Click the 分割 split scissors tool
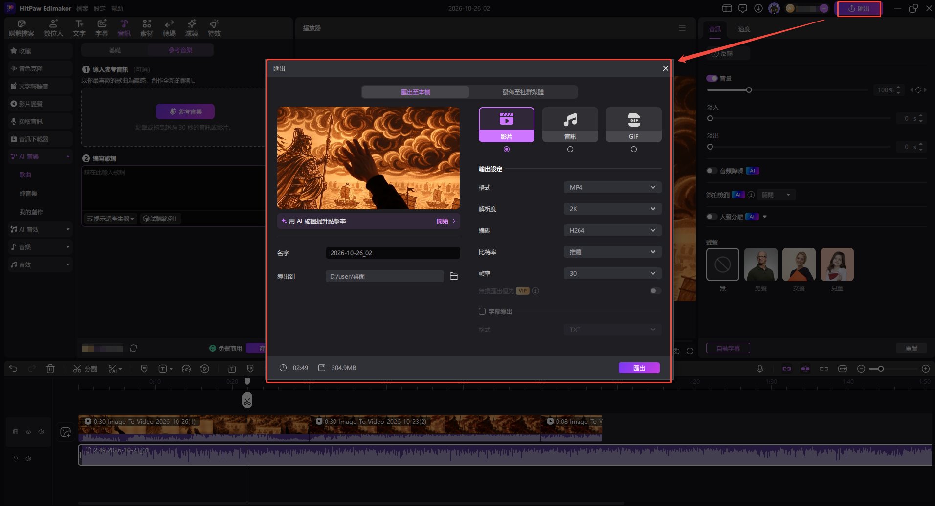This screenshot has height=506, width=935. pyautogui.click(x=85, y=369)
